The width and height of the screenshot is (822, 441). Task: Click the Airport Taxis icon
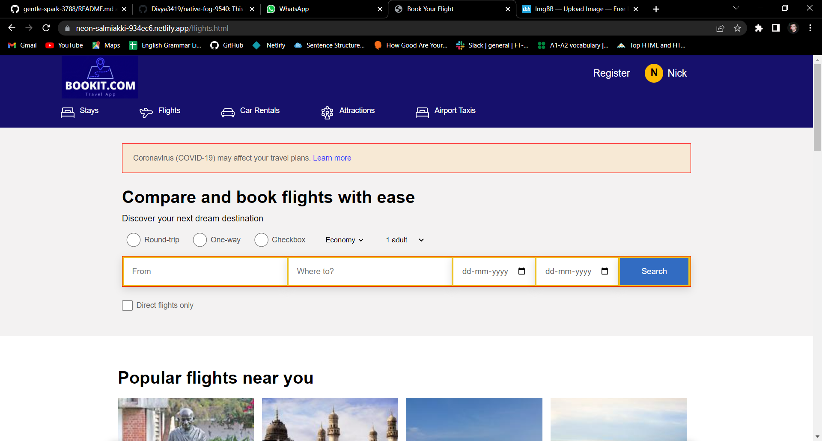[x=422, y=112]
